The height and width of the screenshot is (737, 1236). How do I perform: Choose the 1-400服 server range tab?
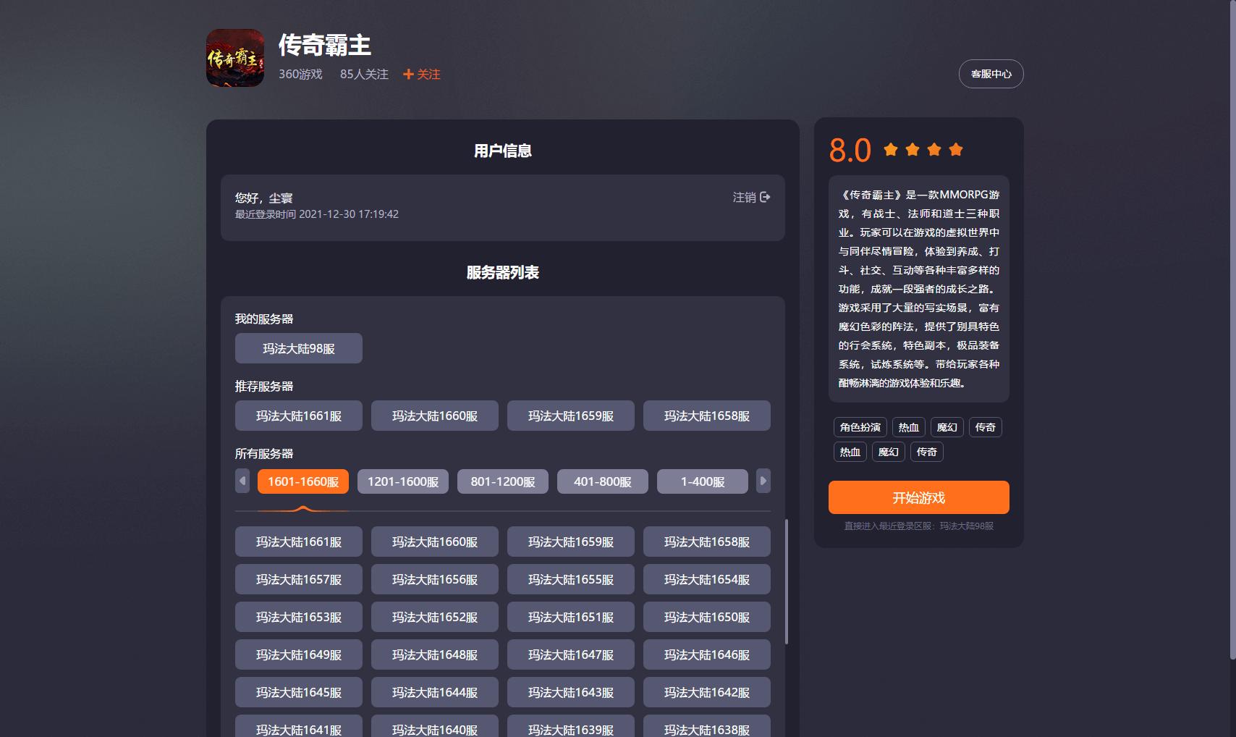(x=702, y=481)
